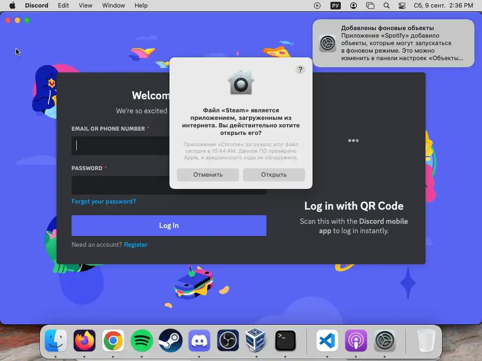Open Visual Studio Code from the Dock
Viewport: 482px width, 361px height.
point(327,341)
